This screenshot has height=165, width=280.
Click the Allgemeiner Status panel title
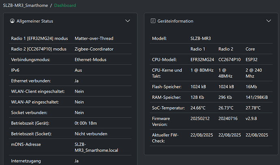coord(34,21)
